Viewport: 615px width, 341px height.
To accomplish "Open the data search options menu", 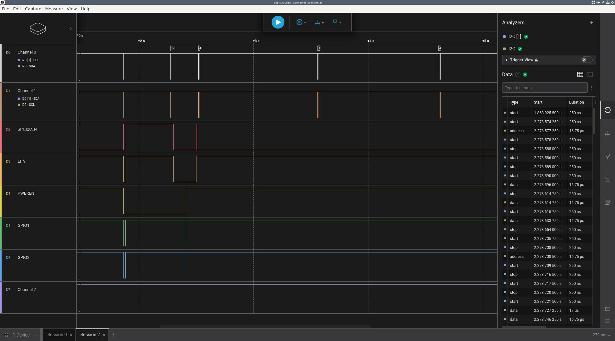I will tap(592, 88).
